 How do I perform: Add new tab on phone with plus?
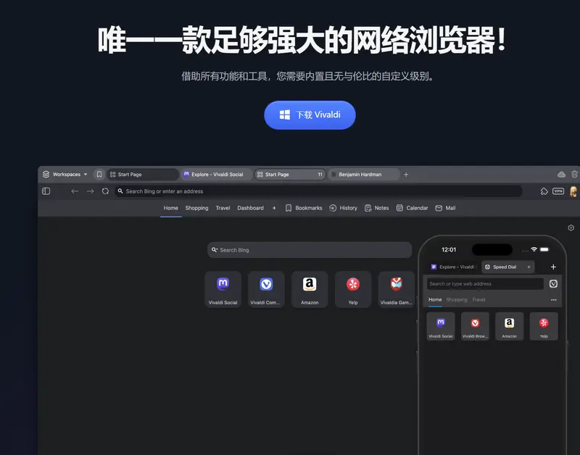point(553,267)
